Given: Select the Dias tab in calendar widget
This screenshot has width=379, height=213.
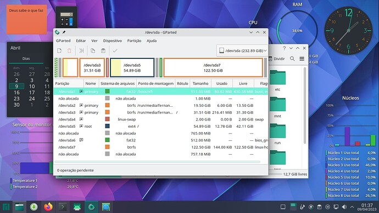Looking at the screenshot, I should [26, 59].
